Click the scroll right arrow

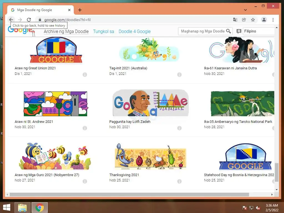(272, 194)
